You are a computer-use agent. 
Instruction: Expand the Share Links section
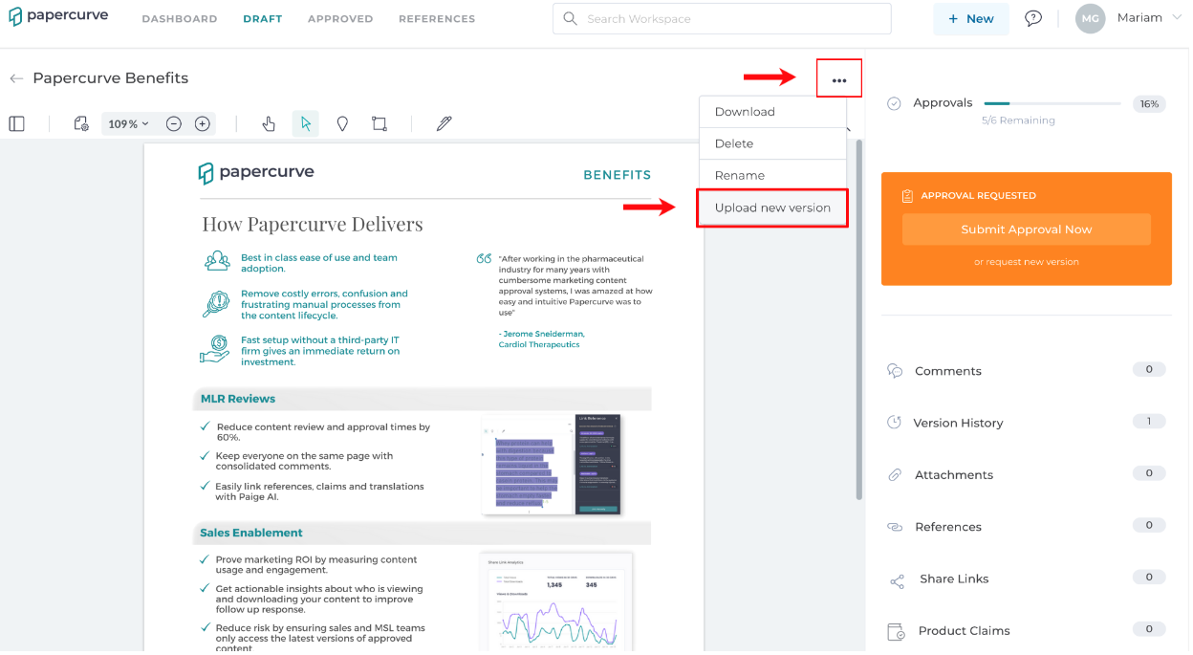click(x=1027, y=579)
